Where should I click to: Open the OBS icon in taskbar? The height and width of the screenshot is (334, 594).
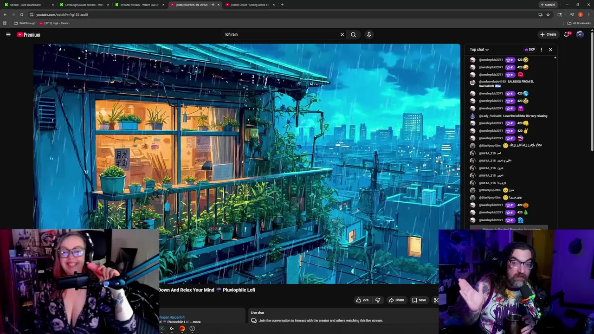pos(192,328)
